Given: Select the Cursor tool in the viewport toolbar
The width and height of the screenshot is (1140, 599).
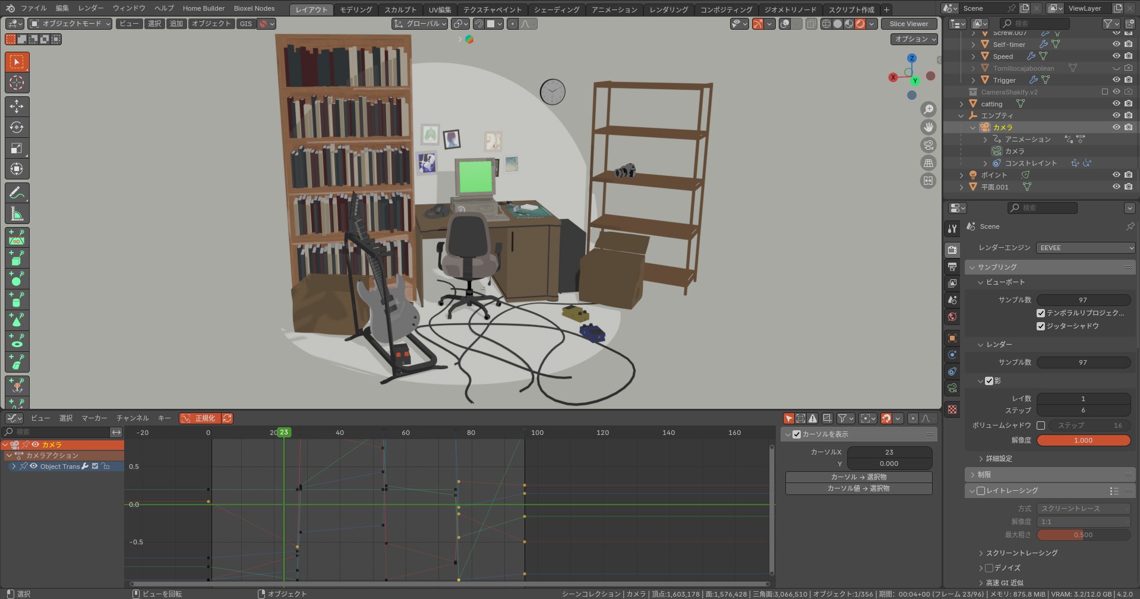Looking at the screenshot, I should click(x=17, y=83).
